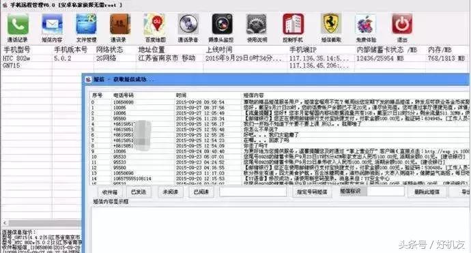471x253 pixels.
Task: Select SMS dated 2015-09-23 06:07:01
Action: click(x=279, y=157)
